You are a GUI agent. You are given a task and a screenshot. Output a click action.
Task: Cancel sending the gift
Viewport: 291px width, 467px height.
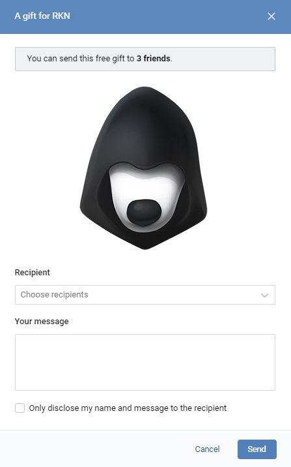click(x=207, y=449)
